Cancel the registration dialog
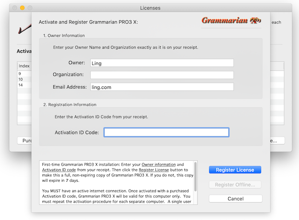The width and height of the screenshot is (299, 220). pos(236,198)
